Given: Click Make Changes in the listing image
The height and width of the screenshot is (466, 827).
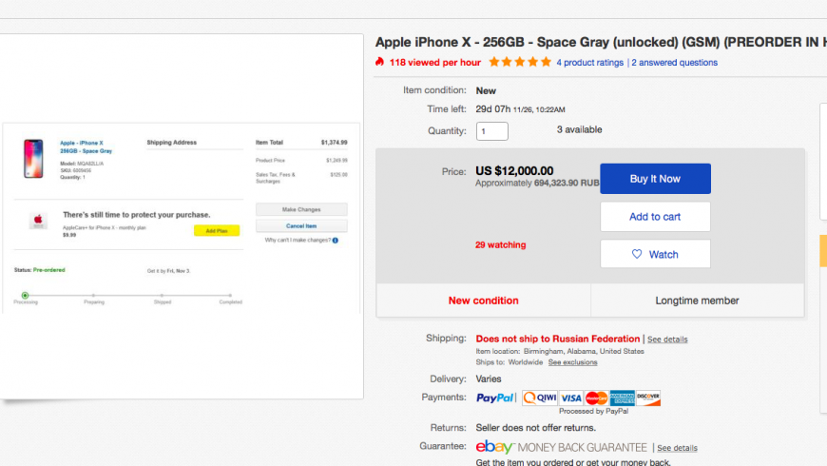Looking at the screenshot, I should pyautogui.click(x=301, y=209).
